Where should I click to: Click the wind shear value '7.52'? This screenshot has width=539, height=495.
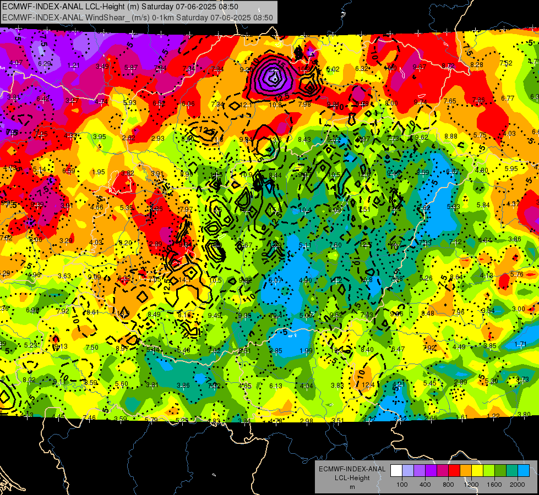click(506, 63)
